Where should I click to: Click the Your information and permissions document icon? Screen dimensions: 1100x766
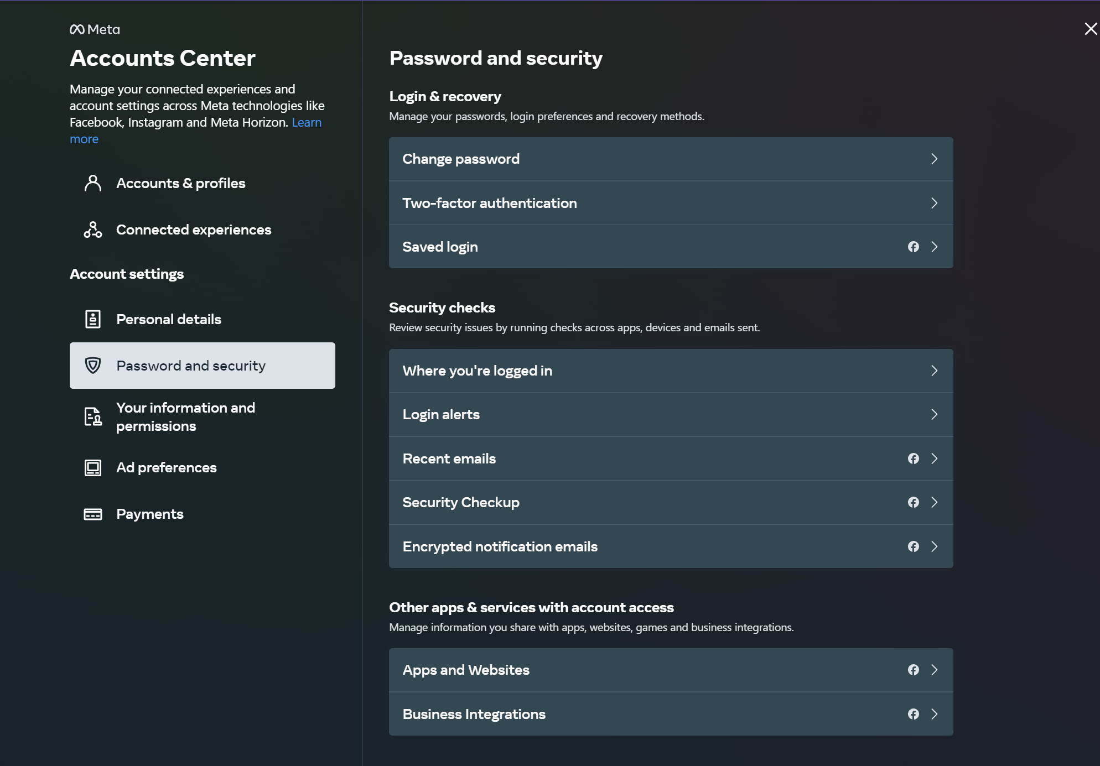click(x=93, y=416)
